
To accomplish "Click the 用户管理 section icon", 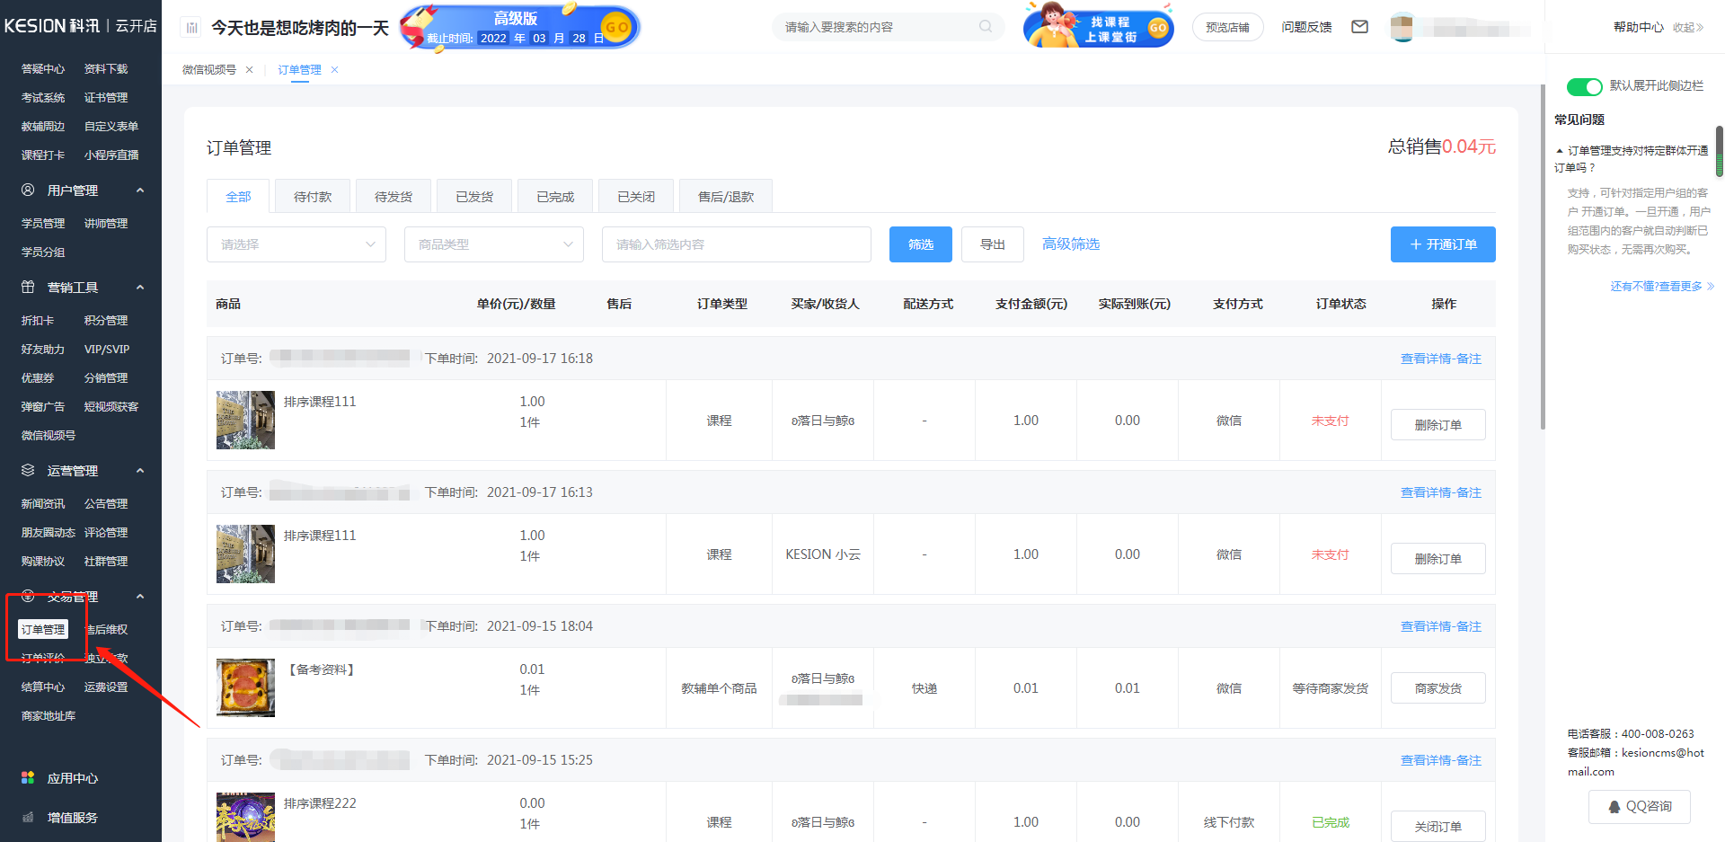I will [x=28, y=190].
